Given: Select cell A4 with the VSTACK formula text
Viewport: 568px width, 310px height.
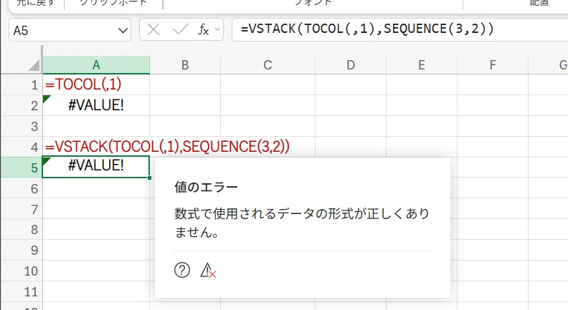Looking at the screenshot, I should coord(96,147).
